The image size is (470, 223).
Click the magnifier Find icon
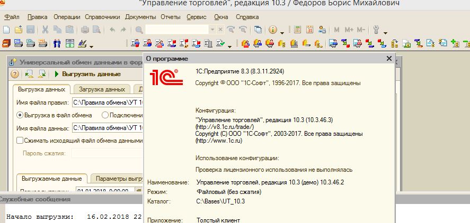[139, 30]
